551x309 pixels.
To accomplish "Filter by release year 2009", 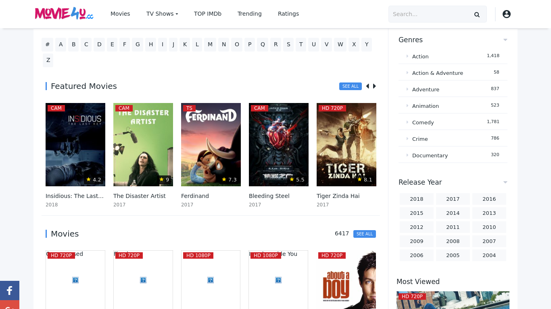I will [417, 241].
